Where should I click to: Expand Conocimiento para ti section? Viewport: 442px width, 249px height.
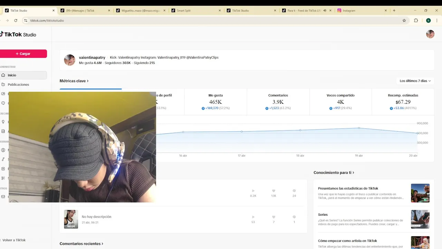point(334,173)
